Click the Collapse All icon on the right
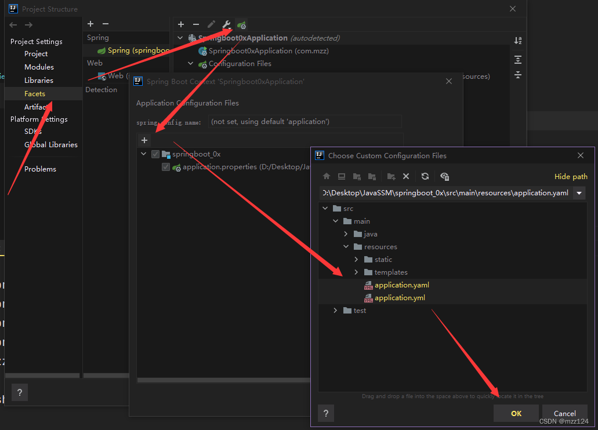 point(518,74)
